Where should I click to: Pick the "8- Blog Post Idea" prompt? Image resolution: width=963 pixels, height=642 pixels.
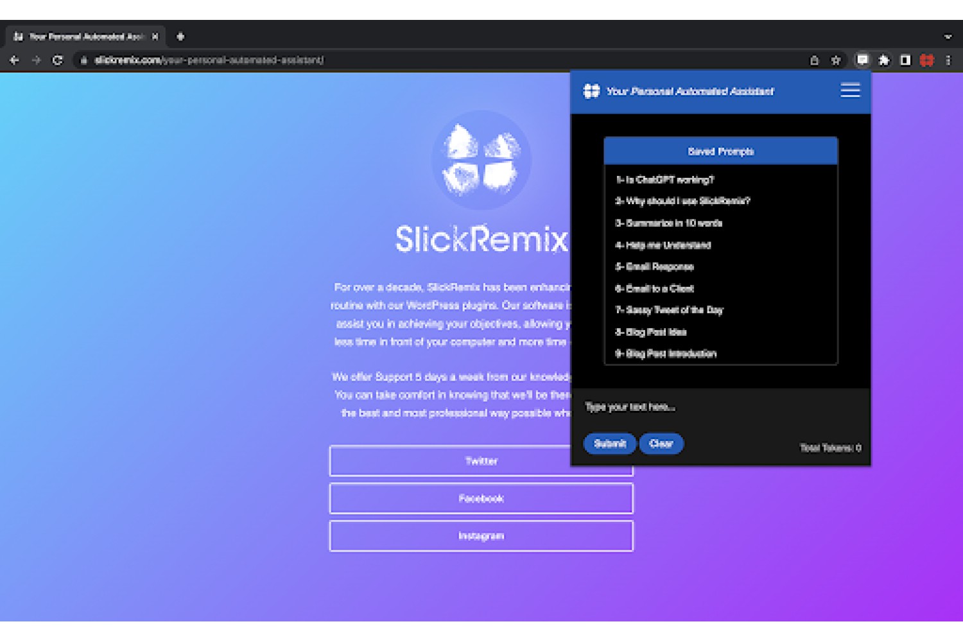(651, 332)
